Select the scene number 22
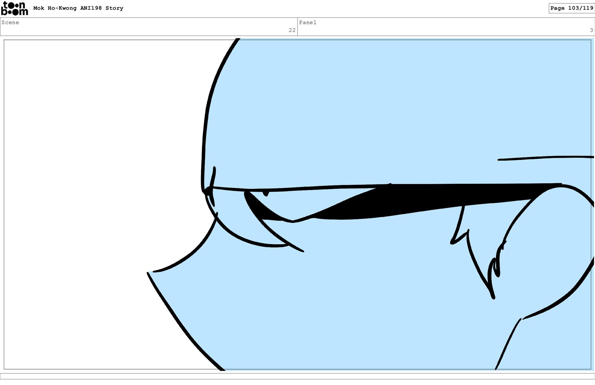595x385 pixels. pyautogui.click(x=292, y=30)
